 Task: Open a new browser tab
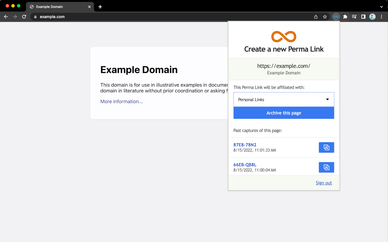100,7
